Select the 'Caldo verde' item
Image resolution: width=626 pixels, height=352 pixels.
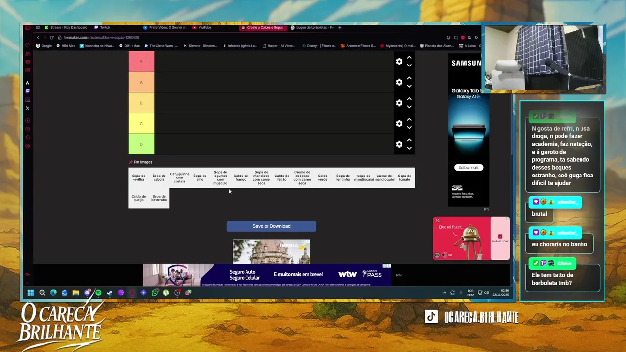323,177
